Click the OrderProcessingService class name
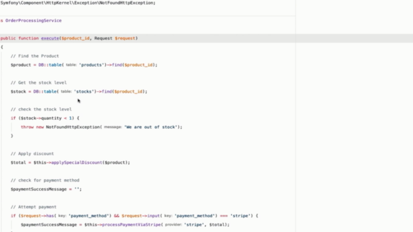 coord(34,21)
